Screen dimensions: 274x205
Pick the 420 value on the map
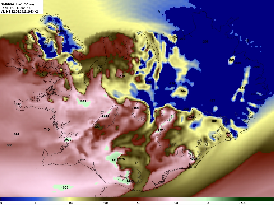click(x=97, y=127)
